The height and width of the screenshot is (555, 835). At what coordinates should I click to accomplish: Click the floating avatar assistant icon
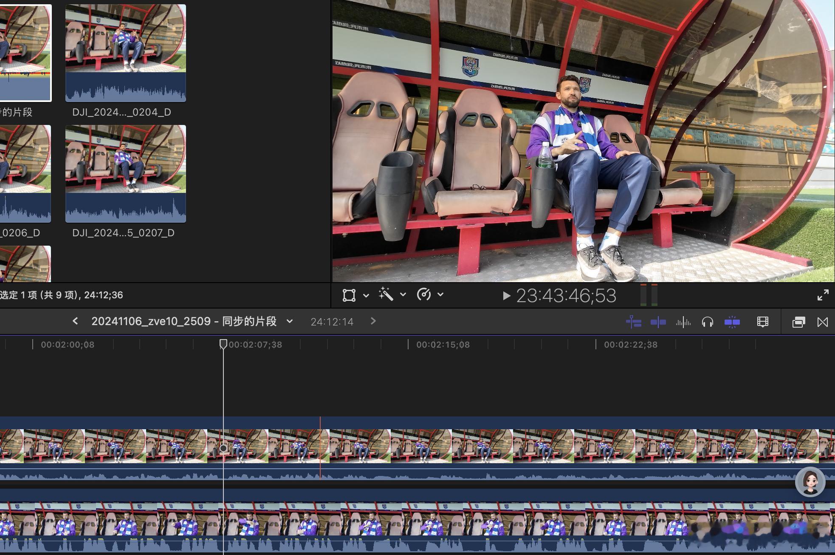(x=810, y=482)
